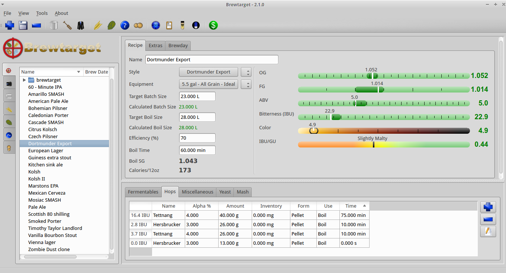506x273 pixels.
Task: Open Miscs via the blue question-mark toolbar icon
Action: coord(125,25)
